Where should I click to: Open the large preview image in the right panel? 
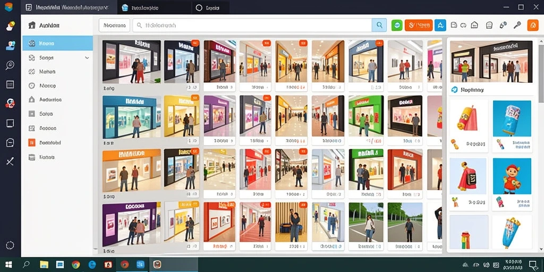pos(491,62)
